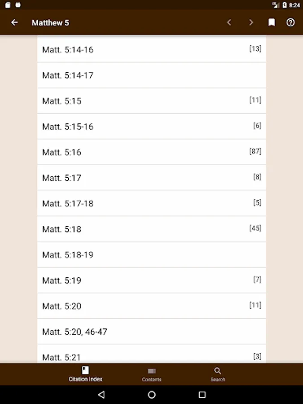Open help via the question mark icon
Screen dimensions: 303x404
pyautogui.click(x=290, y=22)
